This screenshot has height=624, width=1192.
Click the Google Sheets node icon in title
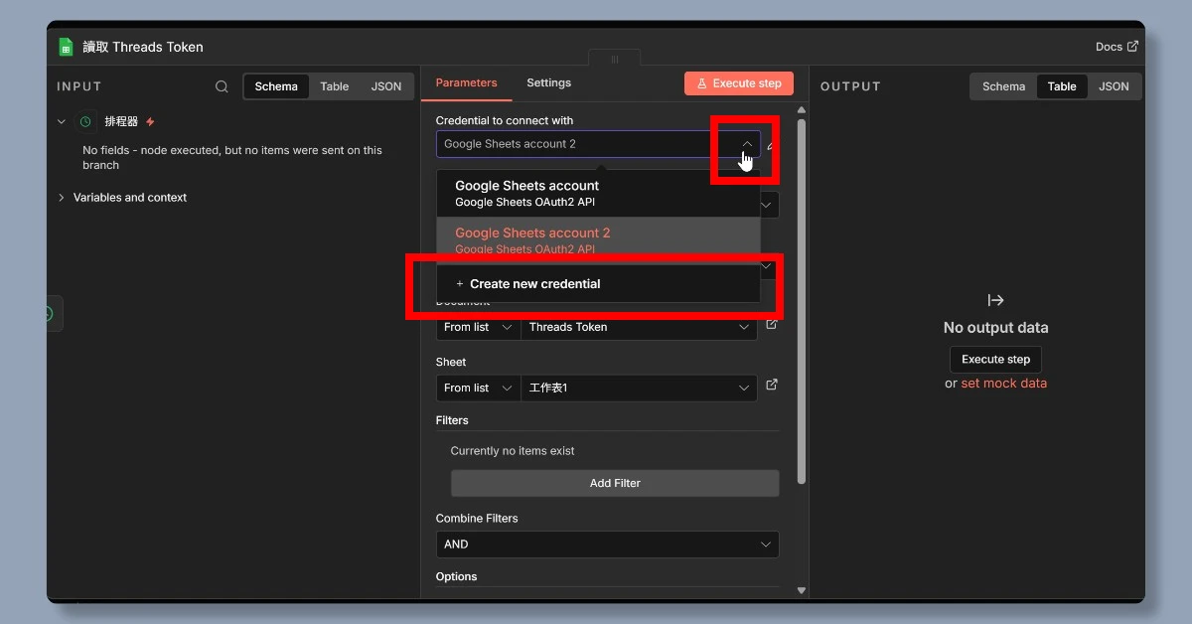pyautogui.click(x=66, y=47)
